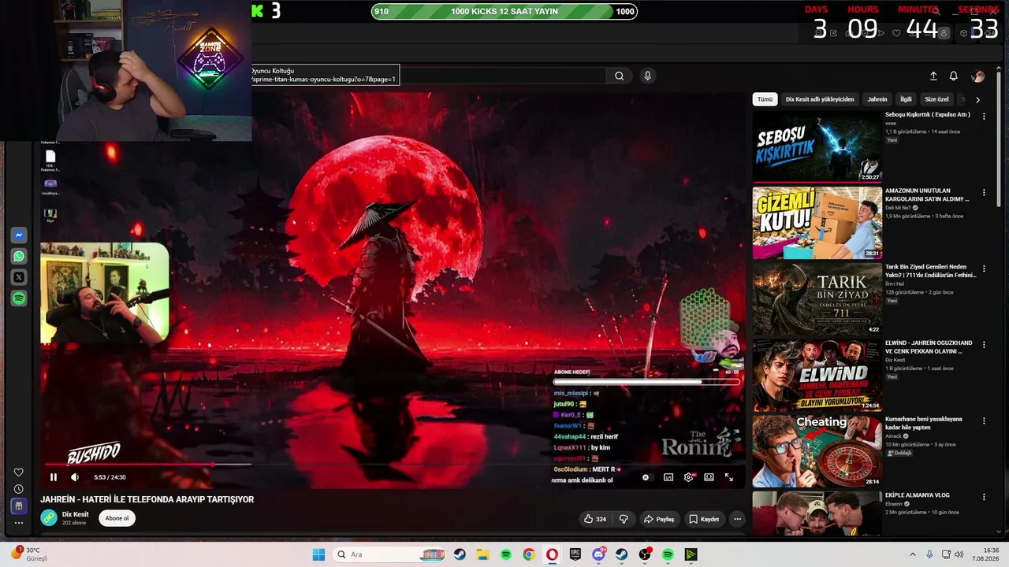Image resolution: width=1009 pixels, height=567 pixels.
Task: Enter fullscreen video mode
Action: pyautogui.click(x=729, y=477)
